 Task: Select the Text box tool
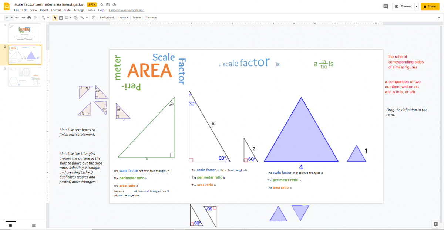point(60,17)
